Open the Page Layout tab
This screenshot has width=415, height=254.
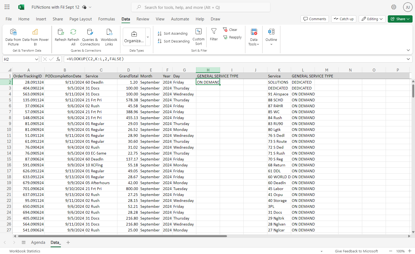click(81, 19)
